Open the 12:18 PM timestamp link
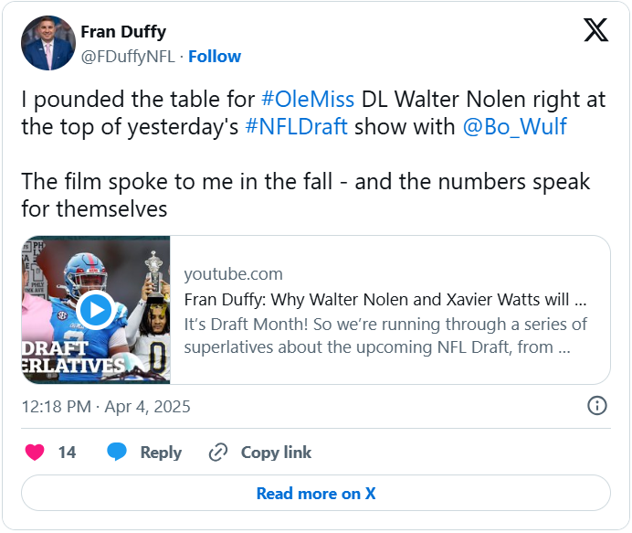632x533 pixels. coord(106,406)
